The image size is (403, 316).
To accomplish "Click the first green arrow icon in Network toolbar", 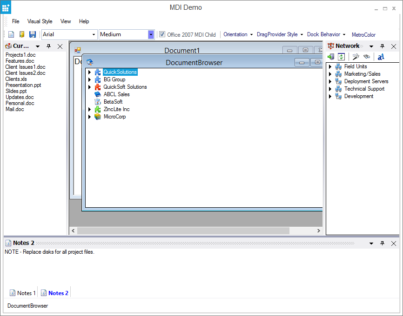I will coord(331,57).
